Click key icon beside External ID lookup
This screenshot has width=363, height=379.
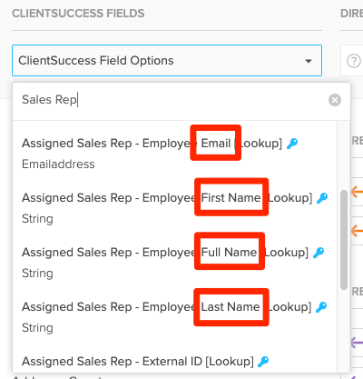[x=263, y=362]
